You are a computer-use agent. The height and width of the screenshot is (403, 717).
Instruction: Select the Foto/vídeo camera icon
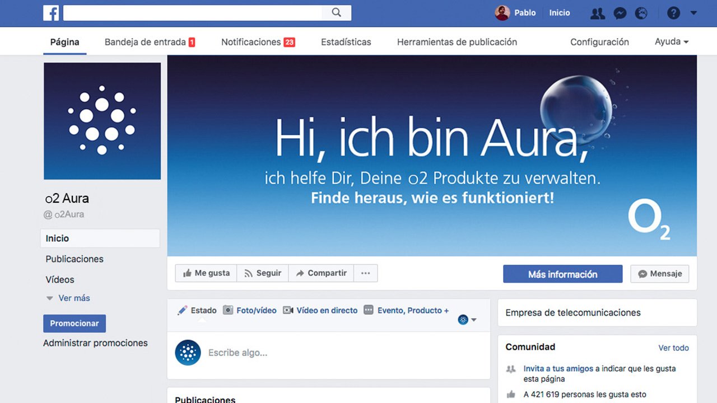pos(228,310)
